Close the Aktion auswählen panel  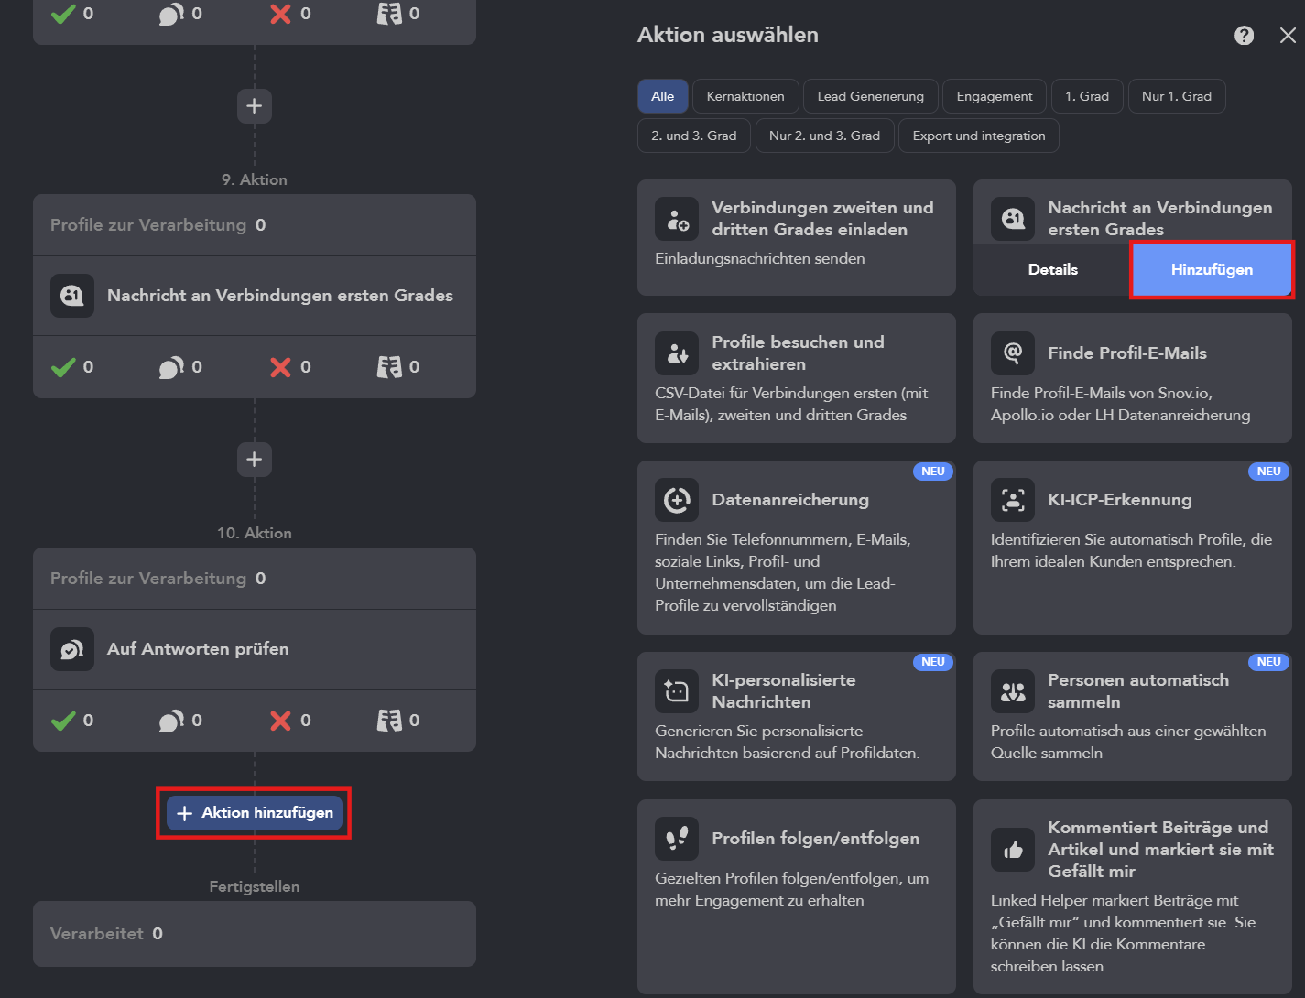(1288, 36)
